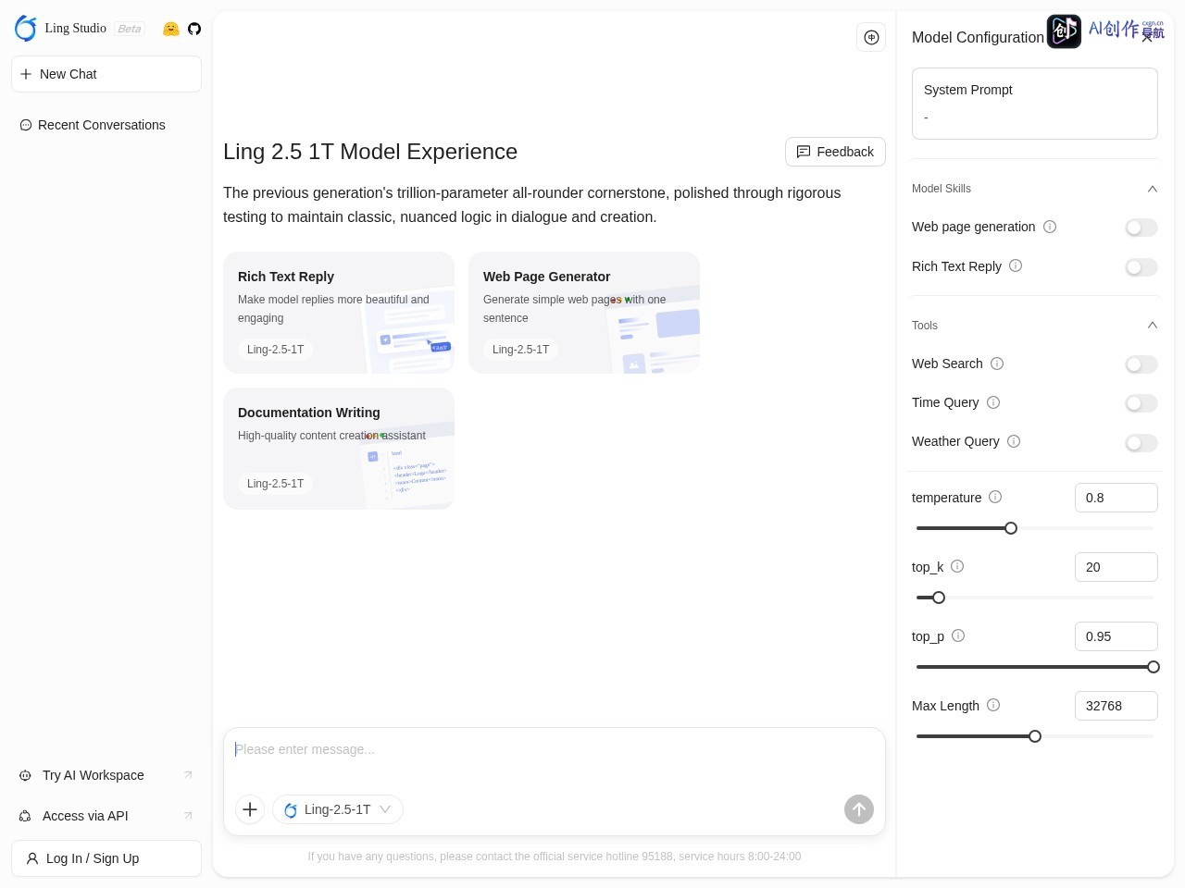Turn on Web Search tool

[x=1141, y=364]
